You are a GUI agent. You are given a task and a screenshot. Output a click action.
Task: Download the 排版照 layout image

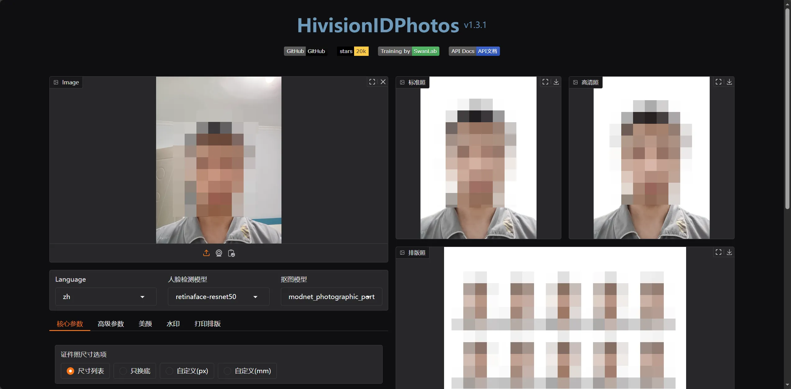tap(729, 252)
